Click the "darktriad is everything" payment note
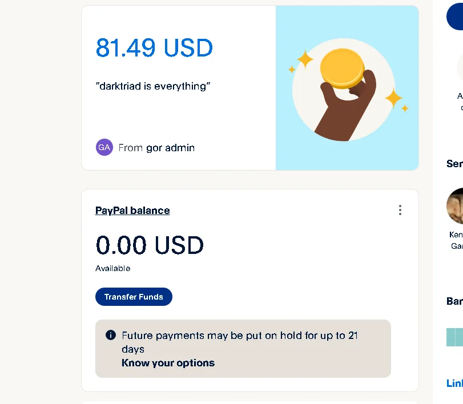 click(x=153, y=86)
